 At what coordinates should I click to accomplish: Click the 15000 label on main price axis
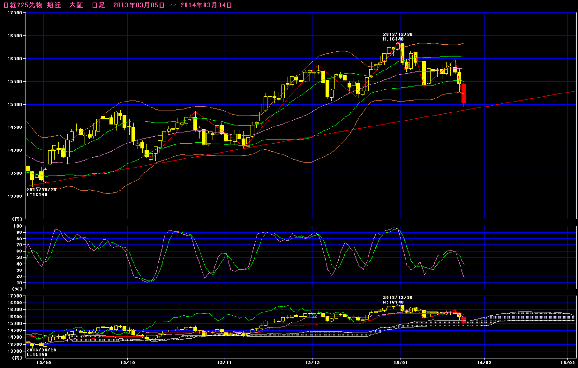pos(15,105)
